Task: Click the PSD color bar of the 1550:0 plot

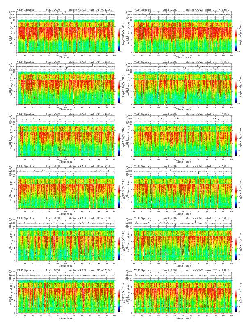Action: (x=236, y=196)
